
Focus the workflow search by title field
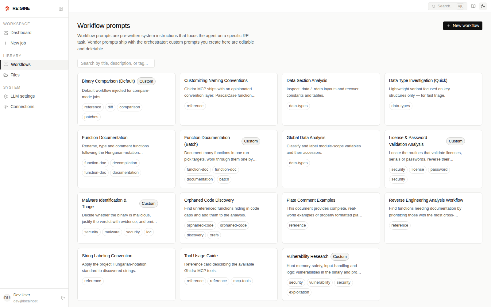[116, 63]
